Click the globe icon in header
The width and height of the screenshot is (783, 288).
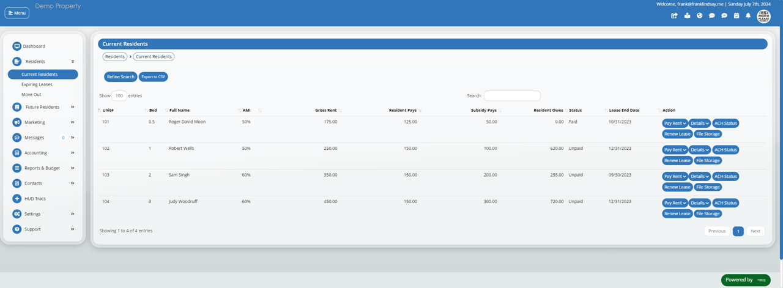699,16
